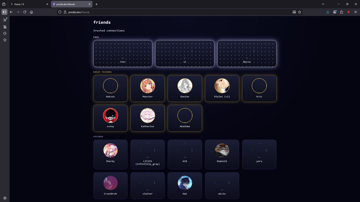This screenshot has width=360, height=202.
Task: Expand the list all tabs chevron
Action: click(x=323, y=4)
